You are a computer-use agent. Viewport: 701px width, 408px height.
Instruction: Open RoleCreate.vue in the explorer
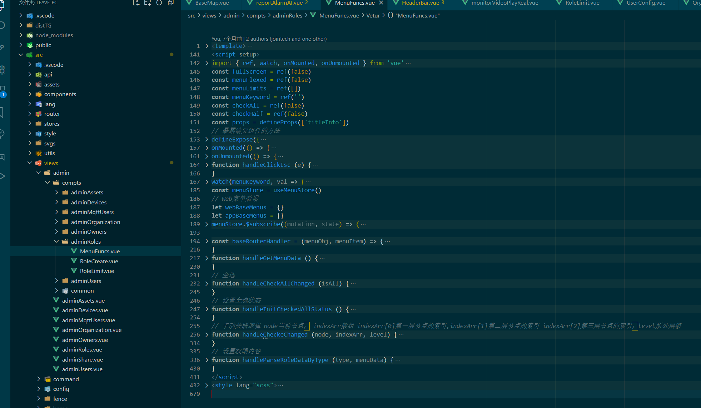99,261
